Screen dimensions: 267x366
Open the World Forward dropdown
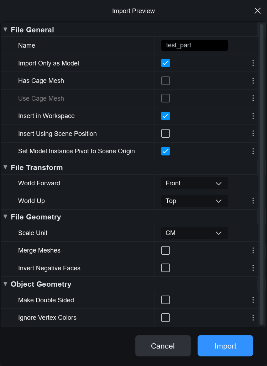[194, 183]
